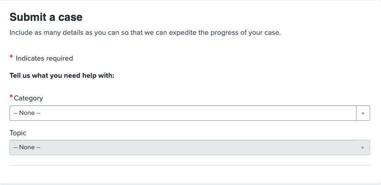Click "Tell us what you need help with:" text
This screenshot has width=381, height=185.
tap(62, 76)
